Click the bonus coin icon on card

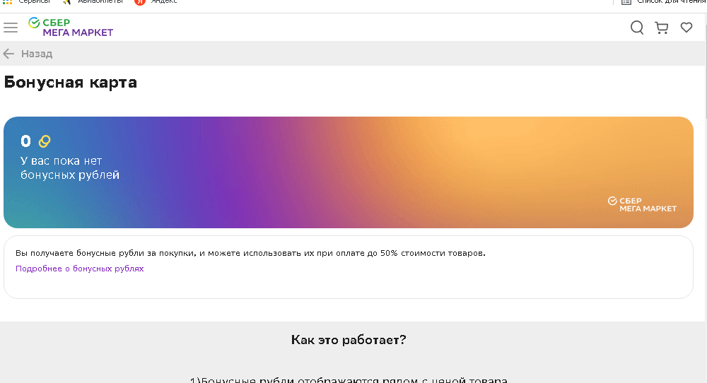[44, 141]
